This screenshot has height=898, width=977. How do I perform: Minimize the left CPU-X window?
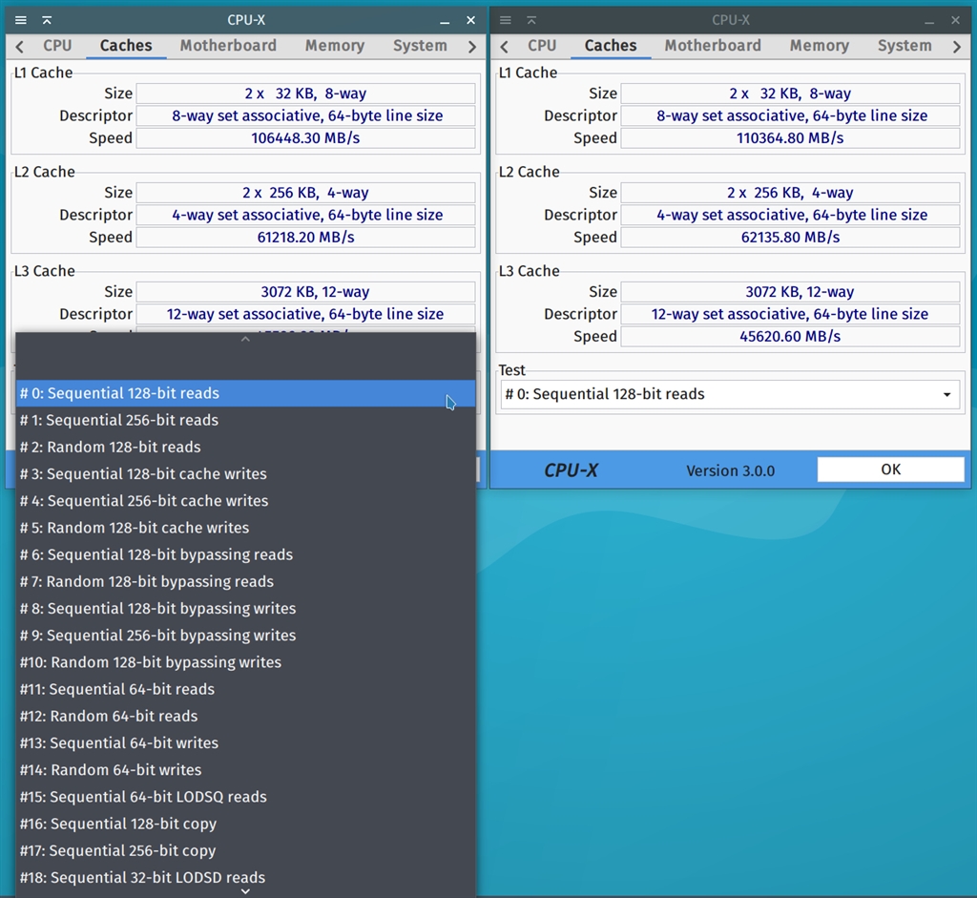tap(445, 21)
